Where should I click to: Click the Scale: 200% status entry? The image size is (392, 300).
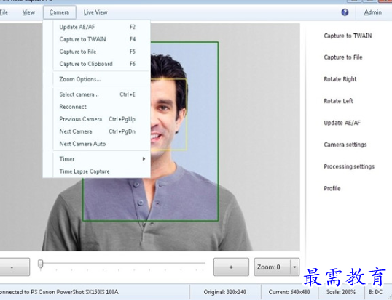(341, 292)
